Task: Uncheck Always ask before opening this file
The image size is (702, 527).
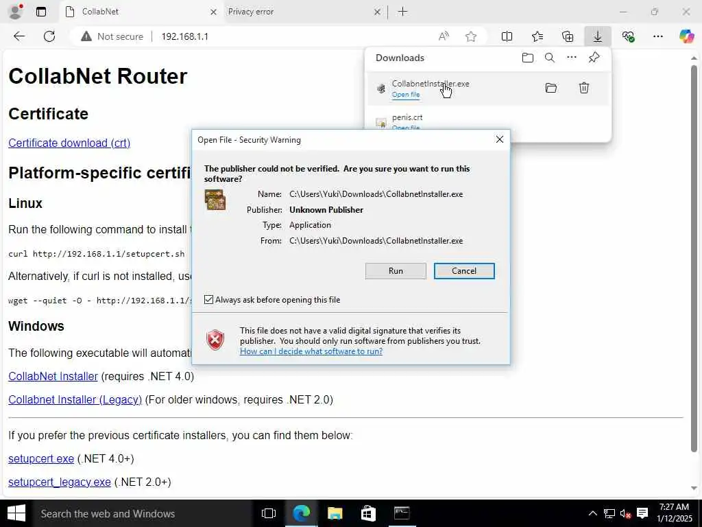Action: (x=208, y=299)
